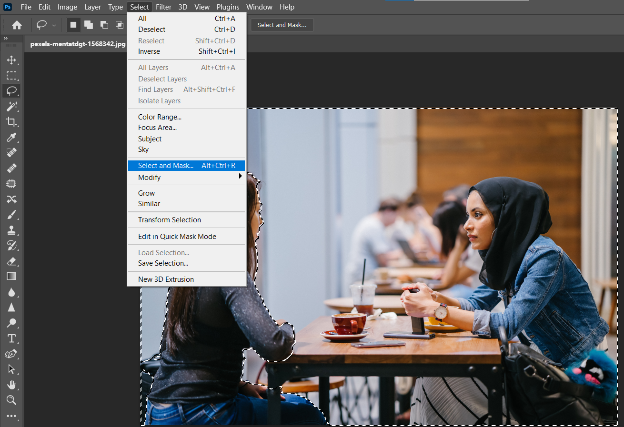624x427 pixels.
Task: Enable Intersect with selection mode
Action: [119, 25]
